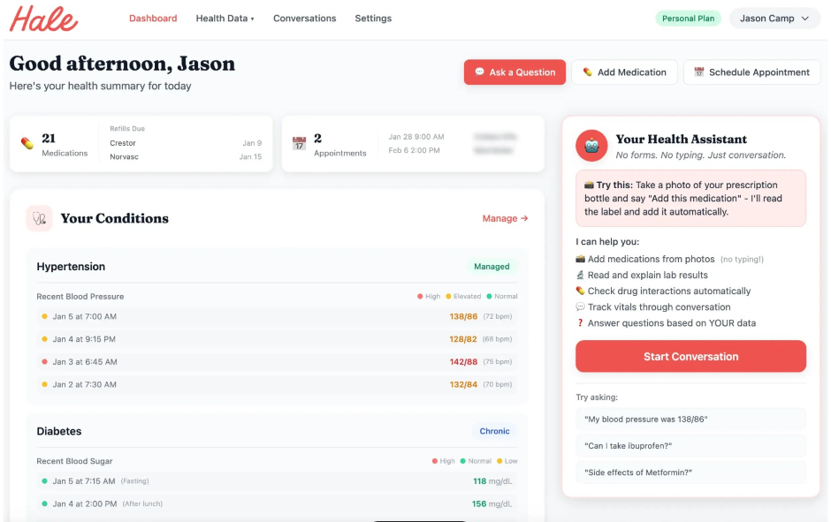
Task: Click the calendar icon beside 2 Appointments
Action: coord(299,143)
